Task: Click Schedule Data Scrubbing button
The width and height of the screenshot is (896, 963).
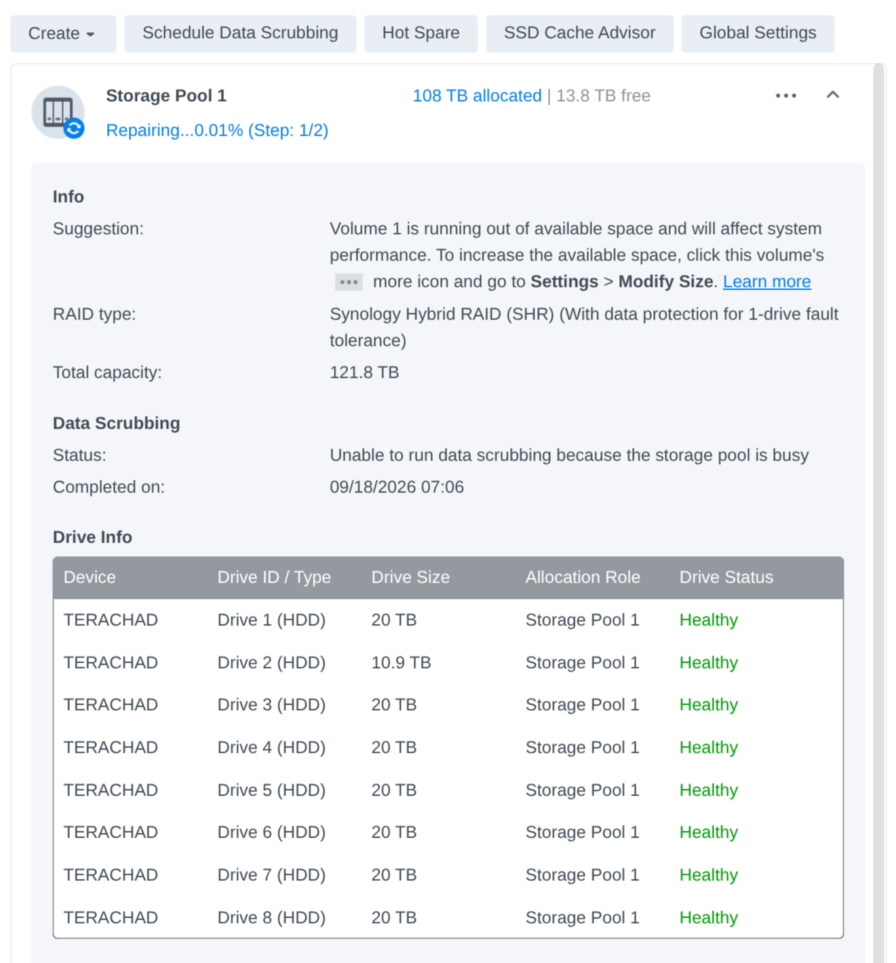Action: (240, 33)
